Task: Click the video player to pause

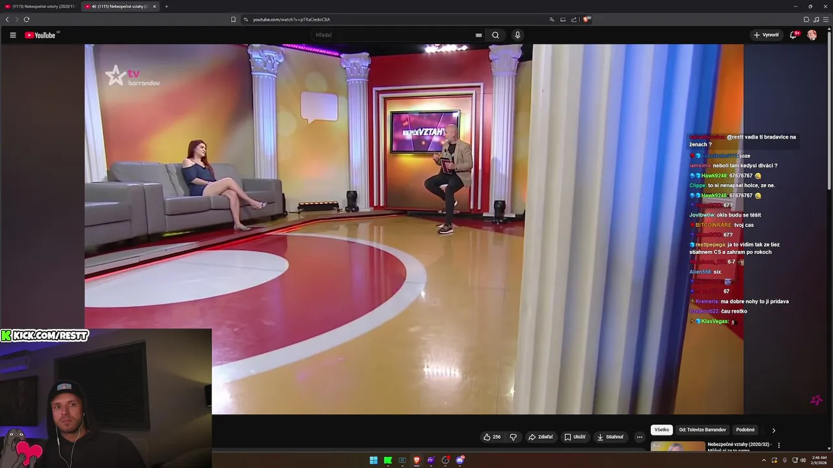Action: [x=414, y=229]
